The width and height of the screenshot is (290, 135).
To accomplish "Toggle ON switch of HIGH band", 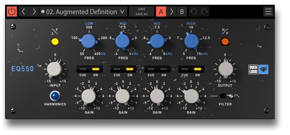I will tap(198, 69).
